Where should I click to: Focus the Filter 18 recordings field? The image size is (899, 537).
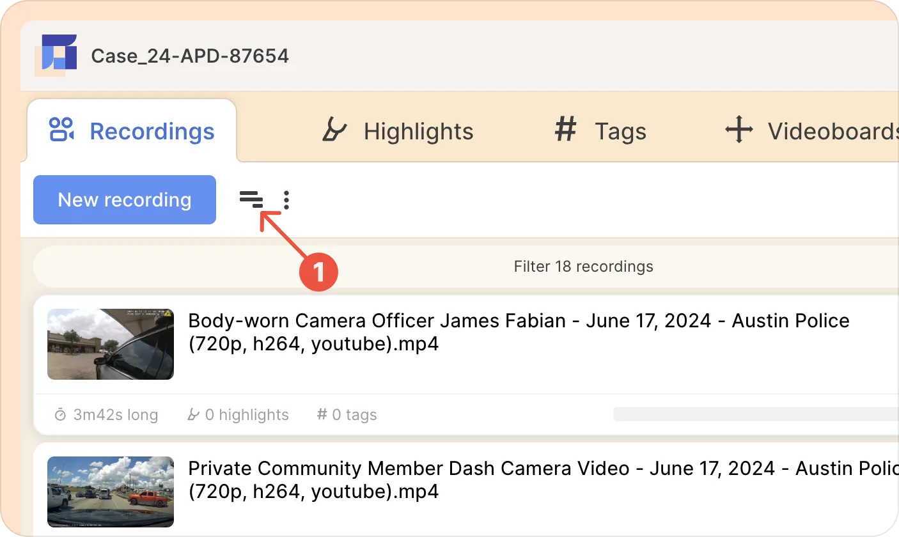pyautogui.click(x=583, y=267)
